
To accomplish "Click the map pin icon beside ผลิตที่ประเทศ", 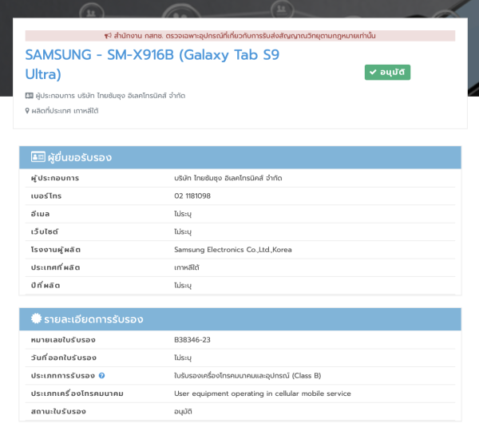I will coord(28,111).
